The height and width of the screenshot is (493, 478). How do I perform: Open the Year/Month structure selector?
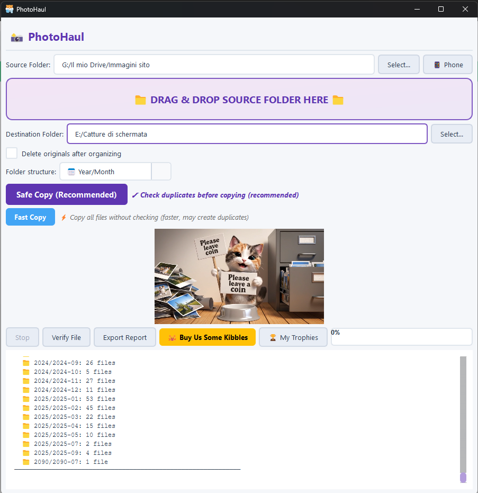click(106, 172)
